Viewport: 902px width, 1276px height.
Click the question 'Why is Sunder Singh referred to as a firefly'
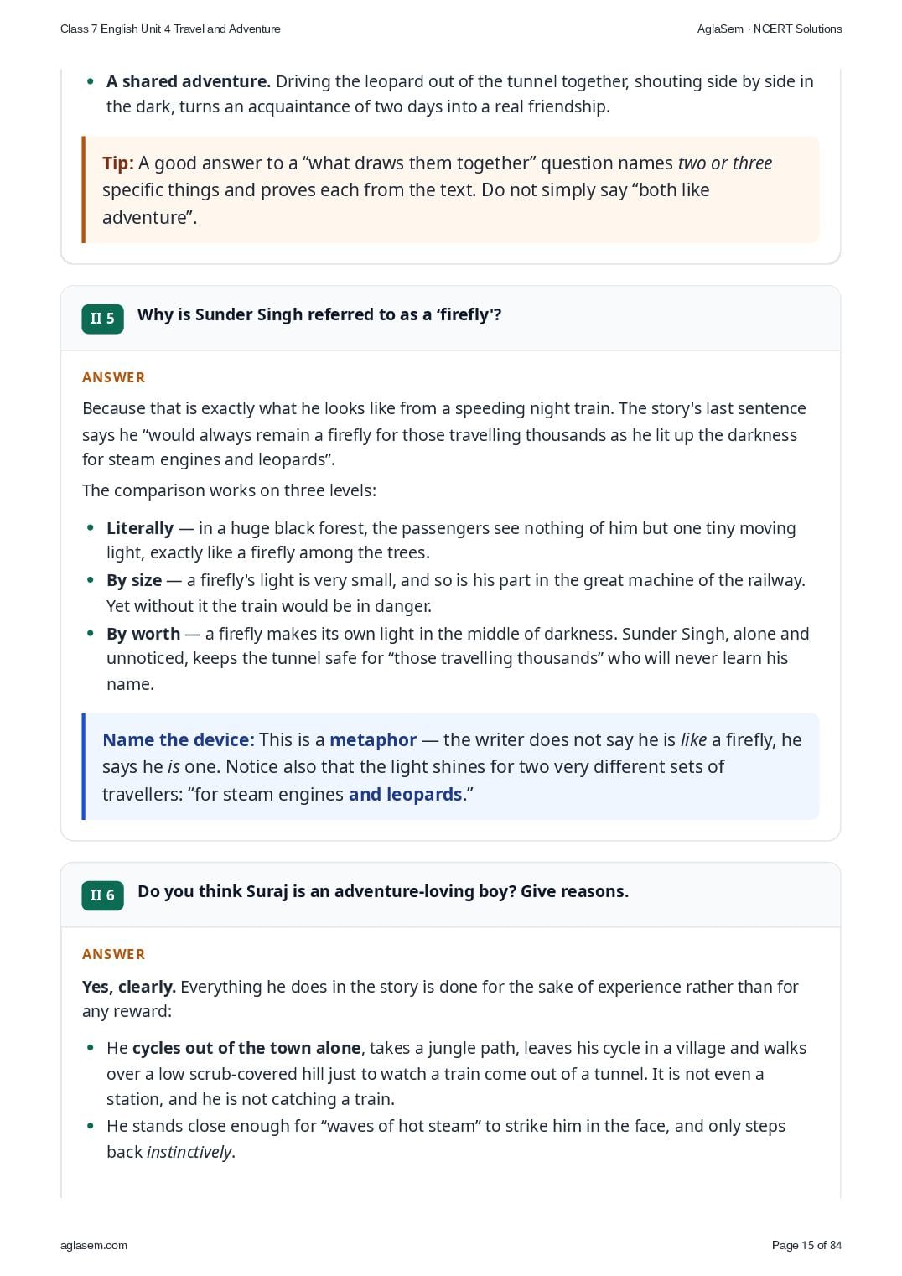(x=319, y=314)
